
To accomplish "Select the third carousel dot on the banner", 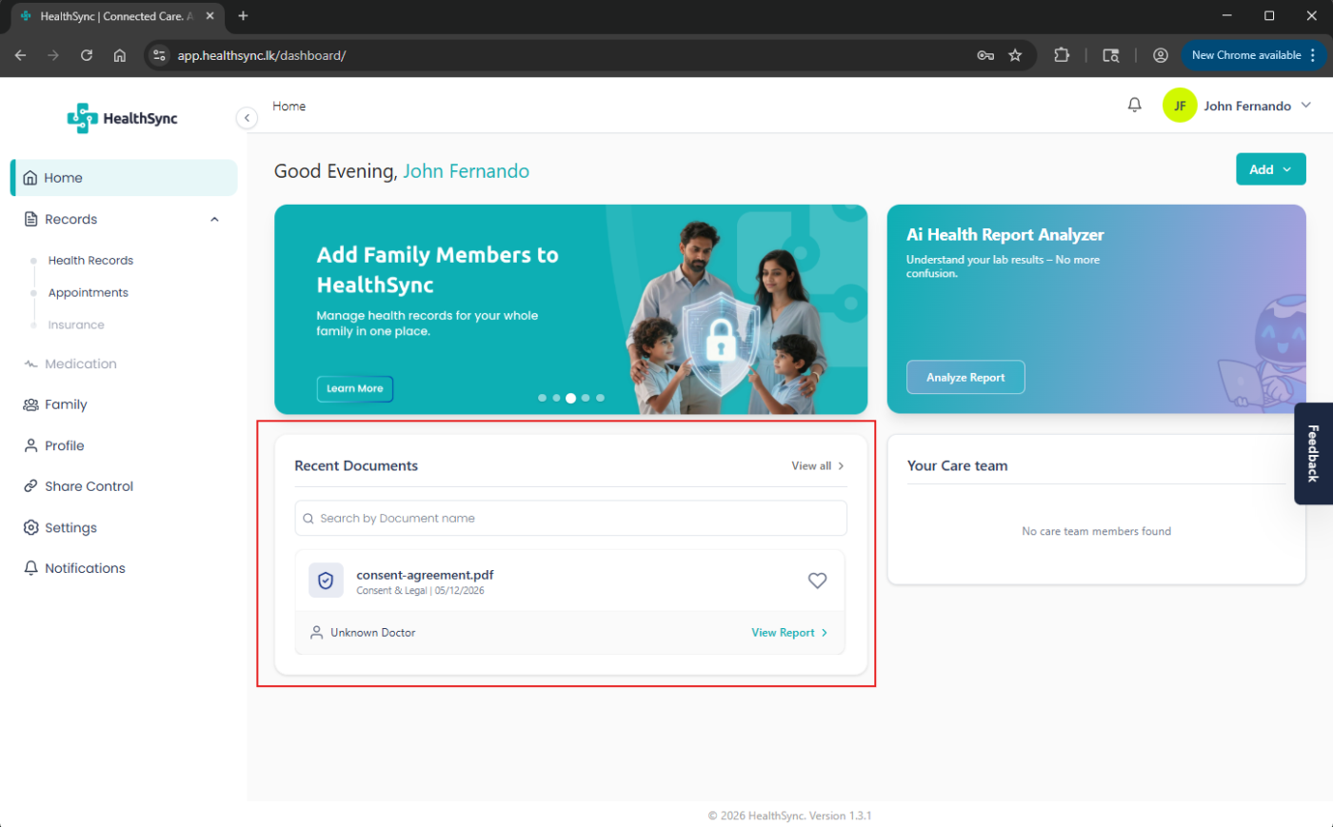I will 570,398.
